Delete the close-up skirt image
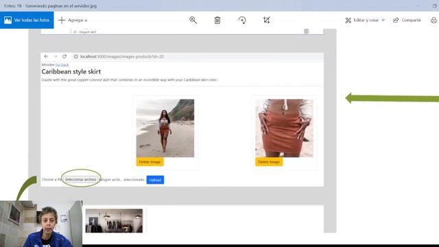Screen dimensions: 439x247 click(x=269, y=162)
